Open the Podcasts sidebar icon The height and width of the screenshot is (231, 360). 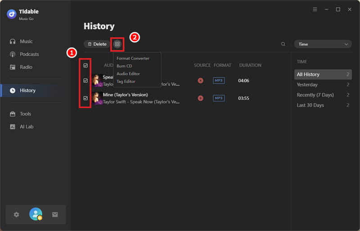point(13,54)
